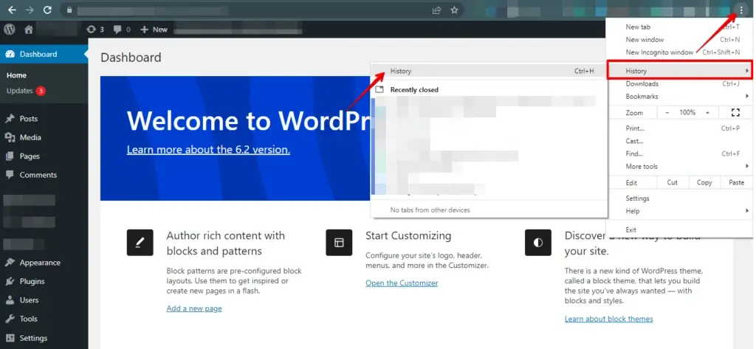This screenshot has height=349, width=756.
Task: Open Dashboard in the sidebar
Action: coord(44,54)
